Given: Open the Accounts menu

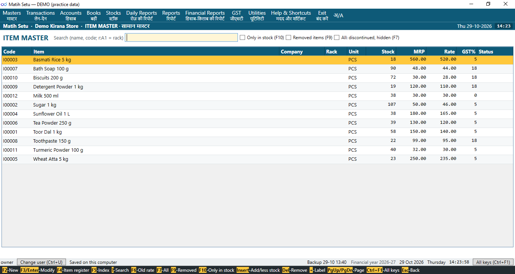Looking at the screenshot, I should [71, 15].
